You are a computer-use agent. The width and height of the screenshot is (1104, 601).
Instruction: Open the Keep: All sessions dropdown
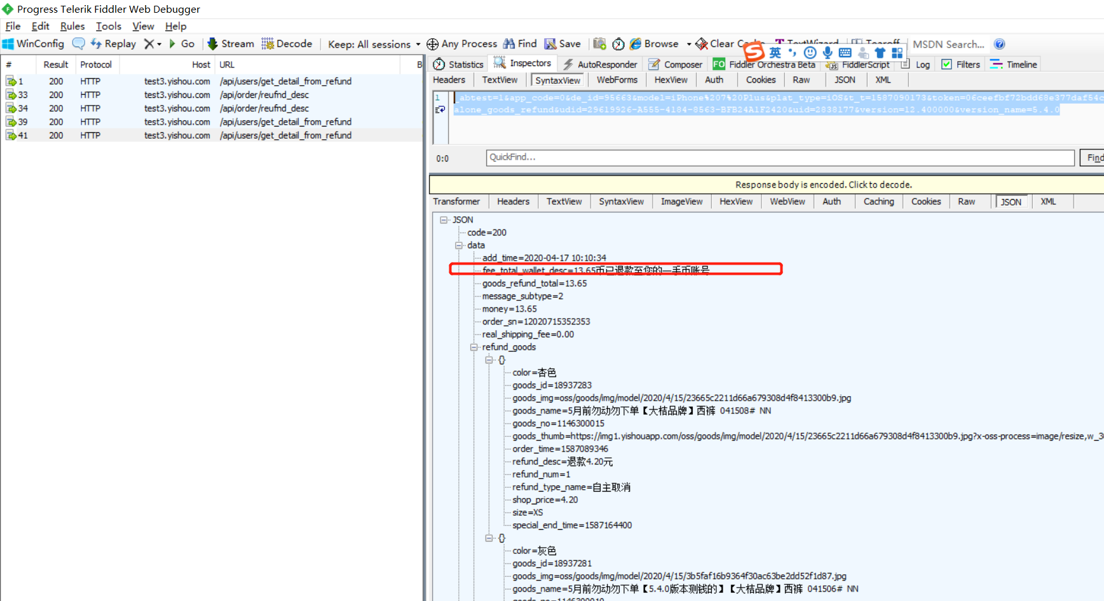[374, 45]
